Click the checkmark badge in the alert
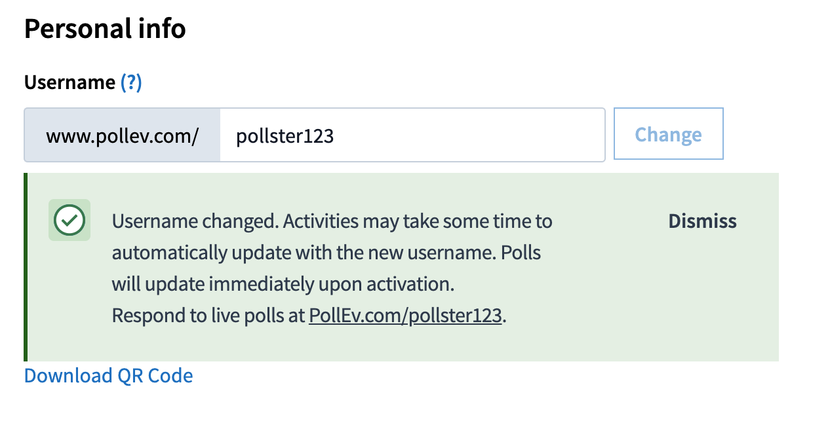Image resolution: width=830 pixels, height=423 pixels. click(69, 220)
